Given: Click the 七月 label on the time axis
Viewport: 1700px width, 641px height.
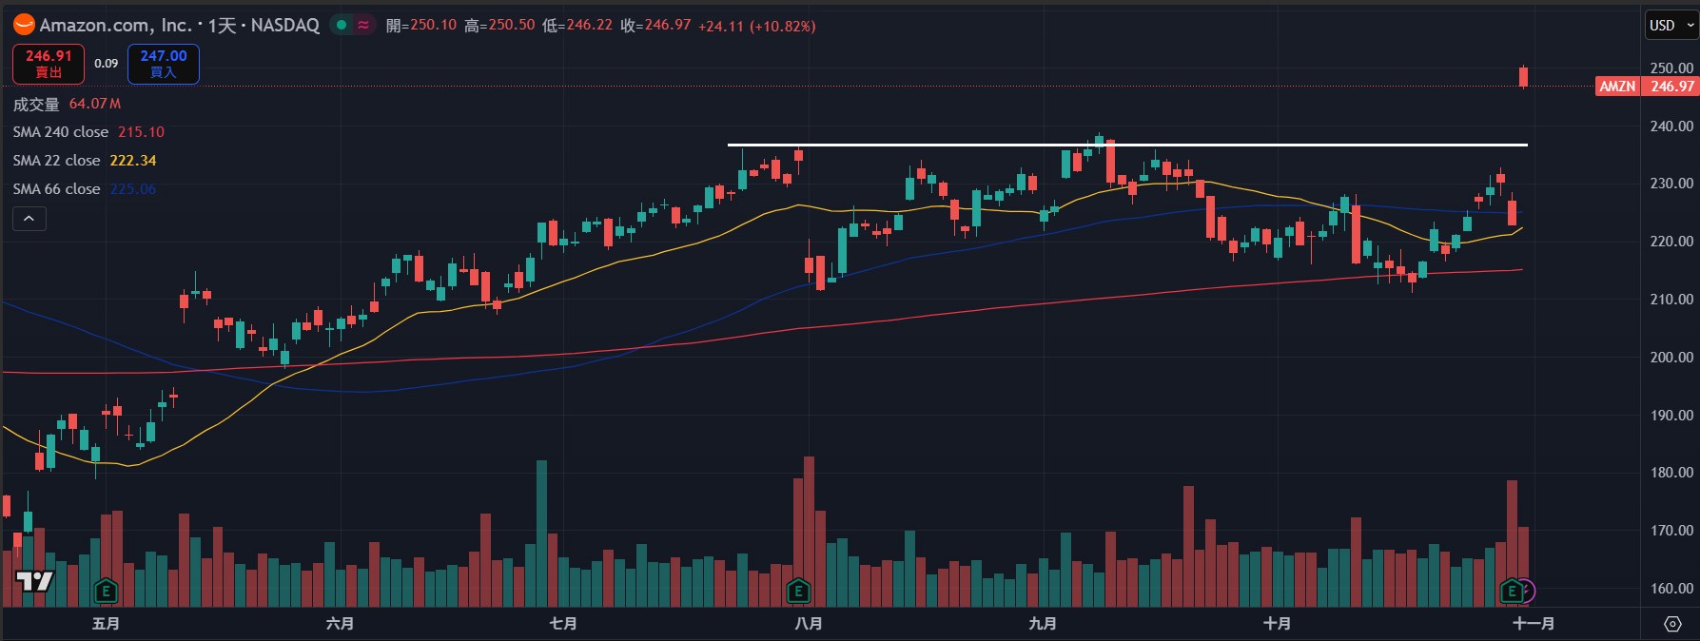Looking at the screenshot, I should (563, 624).
